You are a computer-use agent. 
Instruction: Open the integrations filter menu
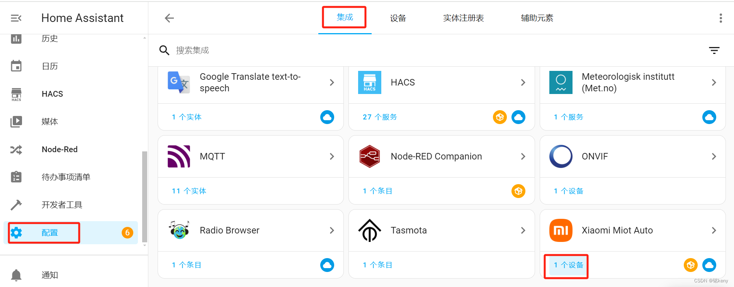click(x=714, y=50)
